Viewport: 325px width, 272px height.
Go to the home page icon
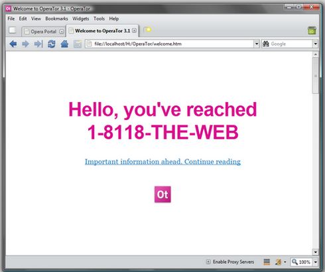pyautogui.click(x=64, y=44)
